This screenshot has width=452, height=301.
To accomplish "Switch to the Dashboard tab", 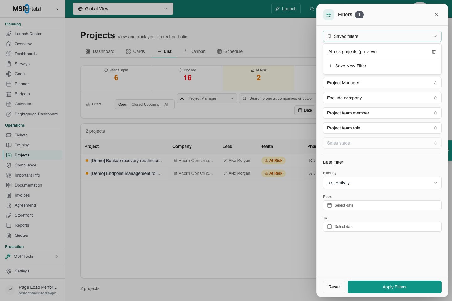I will (x=100, y=51).
